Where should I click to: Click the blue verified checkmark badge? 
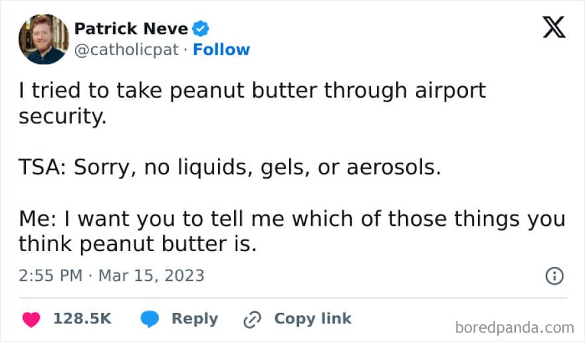[201, 29]
